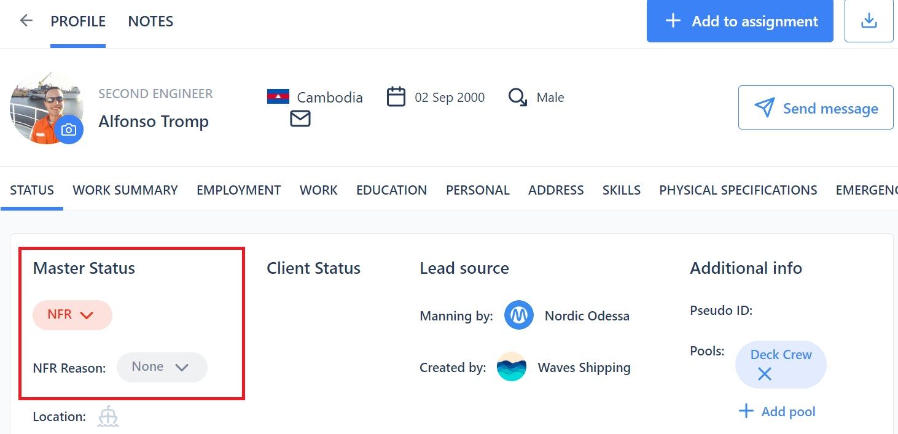Click the ship location icon
Image resolution: width=898 pixels, height=434 pixels.
point(108,417)
